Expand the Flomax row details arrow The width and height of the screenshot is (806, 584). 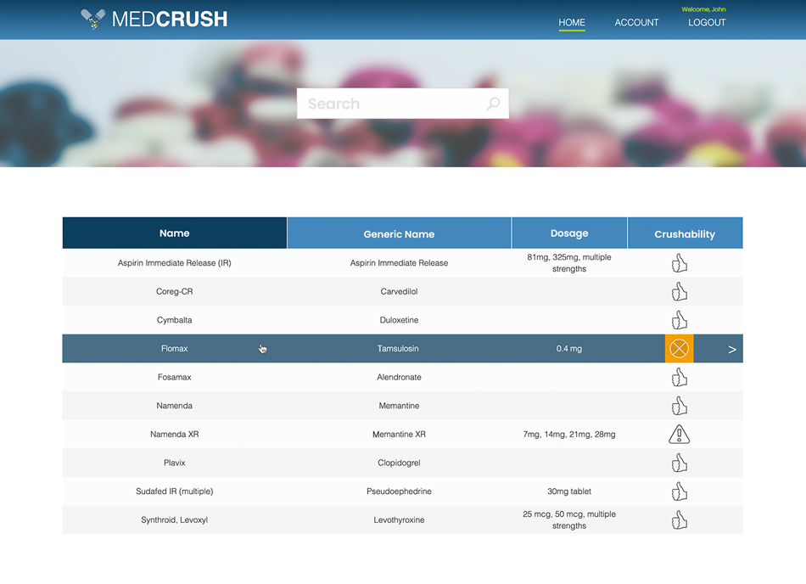(x=732, y=350)
